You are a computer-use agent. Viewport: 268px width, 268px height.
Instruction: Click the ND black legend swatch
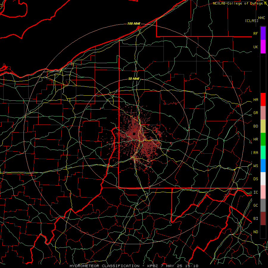click(263, 232)
